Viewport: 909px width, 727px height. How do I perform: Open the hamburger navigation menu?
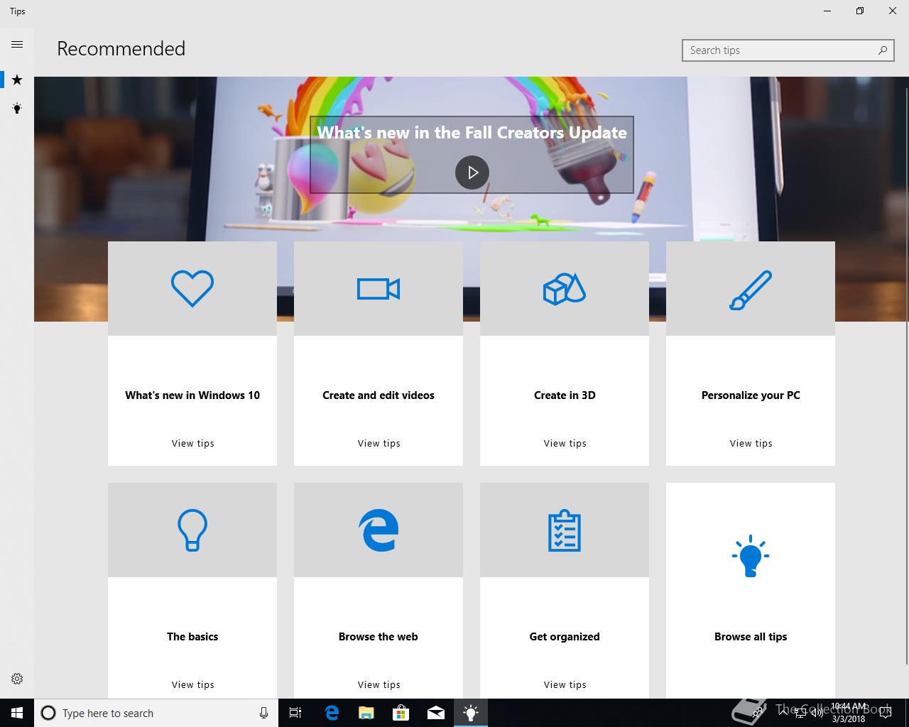(x=17, y=45)
